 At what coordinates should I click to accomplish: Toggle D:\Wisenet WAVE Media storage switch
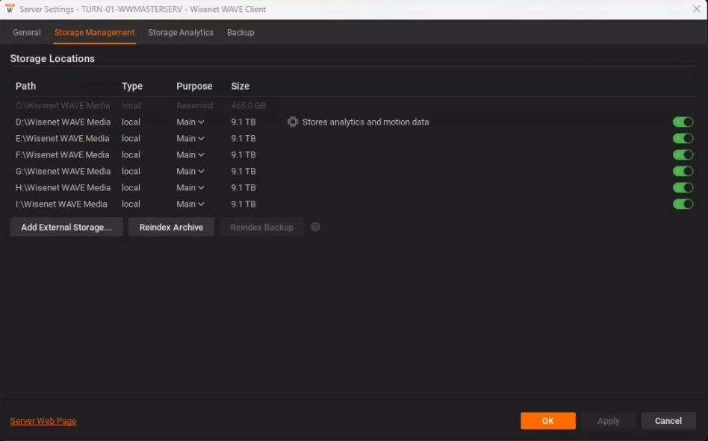coord(683,122)
